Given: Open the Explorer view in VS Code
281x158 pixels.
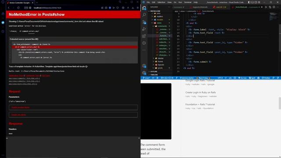Looking at the screenshot, I should tap(144, 8).
